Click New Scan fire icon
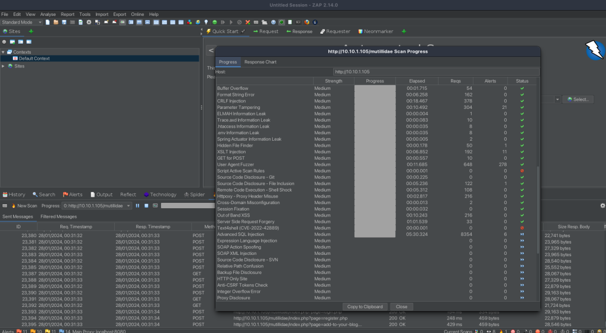 click(x=13, y=206)
